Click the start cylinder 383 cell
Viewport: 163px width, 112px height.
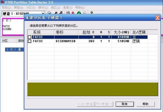tap(91, 41)
